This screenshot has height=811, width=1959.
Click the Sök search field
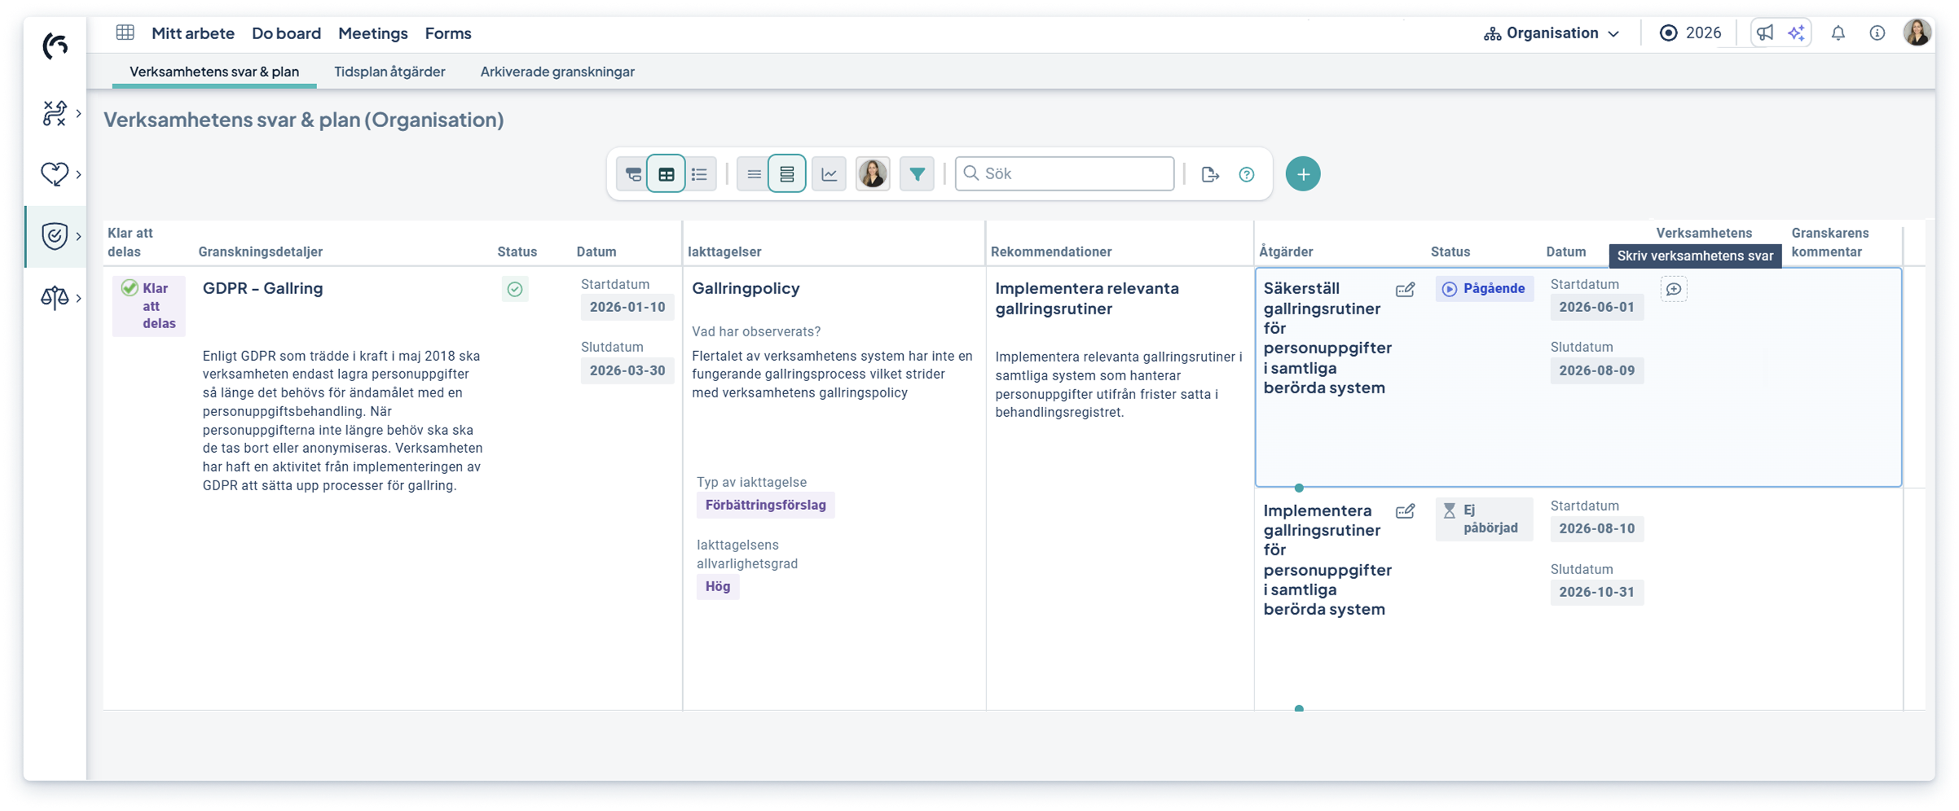(1064, 173)
